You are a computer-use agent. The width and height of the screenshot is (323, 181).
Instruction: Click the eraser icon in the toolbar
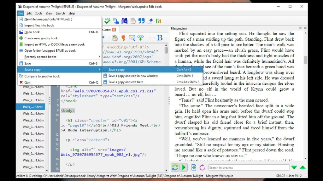tap(150, 21)
